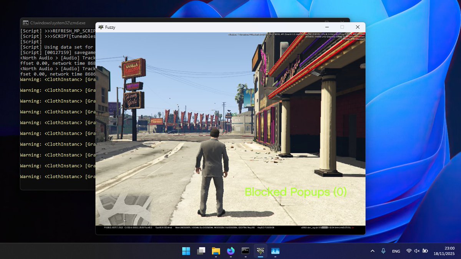Click the microphone tray icon
461x259 pixels.
pos(383,251)
